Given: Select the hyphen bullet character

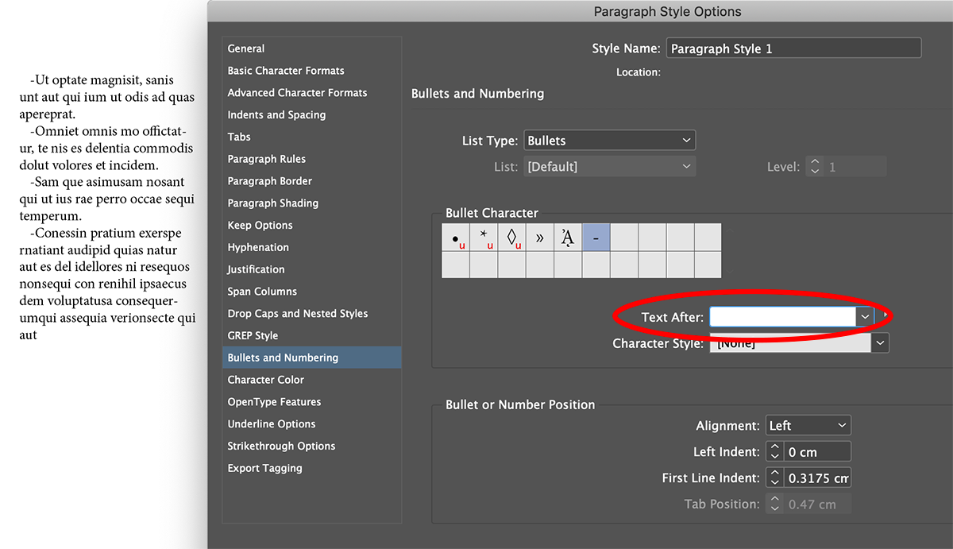Looking at the screenshot, I should [596, 236].
